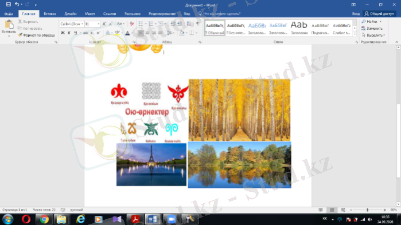
Task: Click the Find (Найти) magnifier icon
Action: tap(364, 21)
